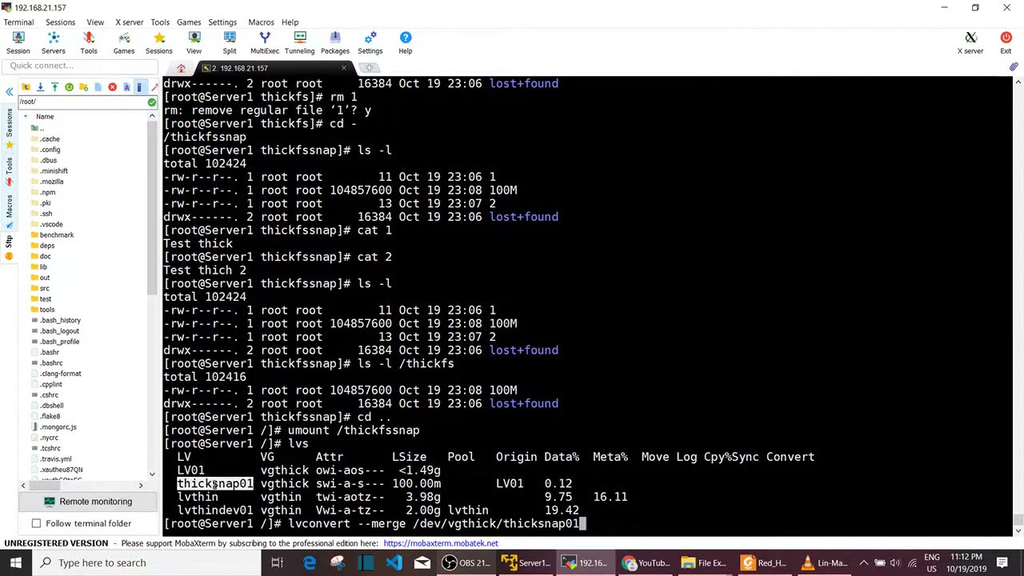The height and width of the screenshot is (576, 1024).
Task: Open the Session toolbar button
Action: pyautogui.click(x=18, y=43)
